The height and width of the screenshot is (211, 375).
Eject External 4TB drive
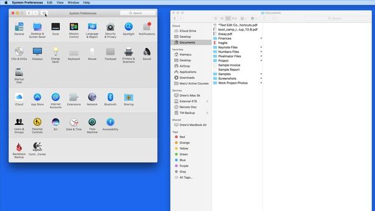(x=207, y=101)
